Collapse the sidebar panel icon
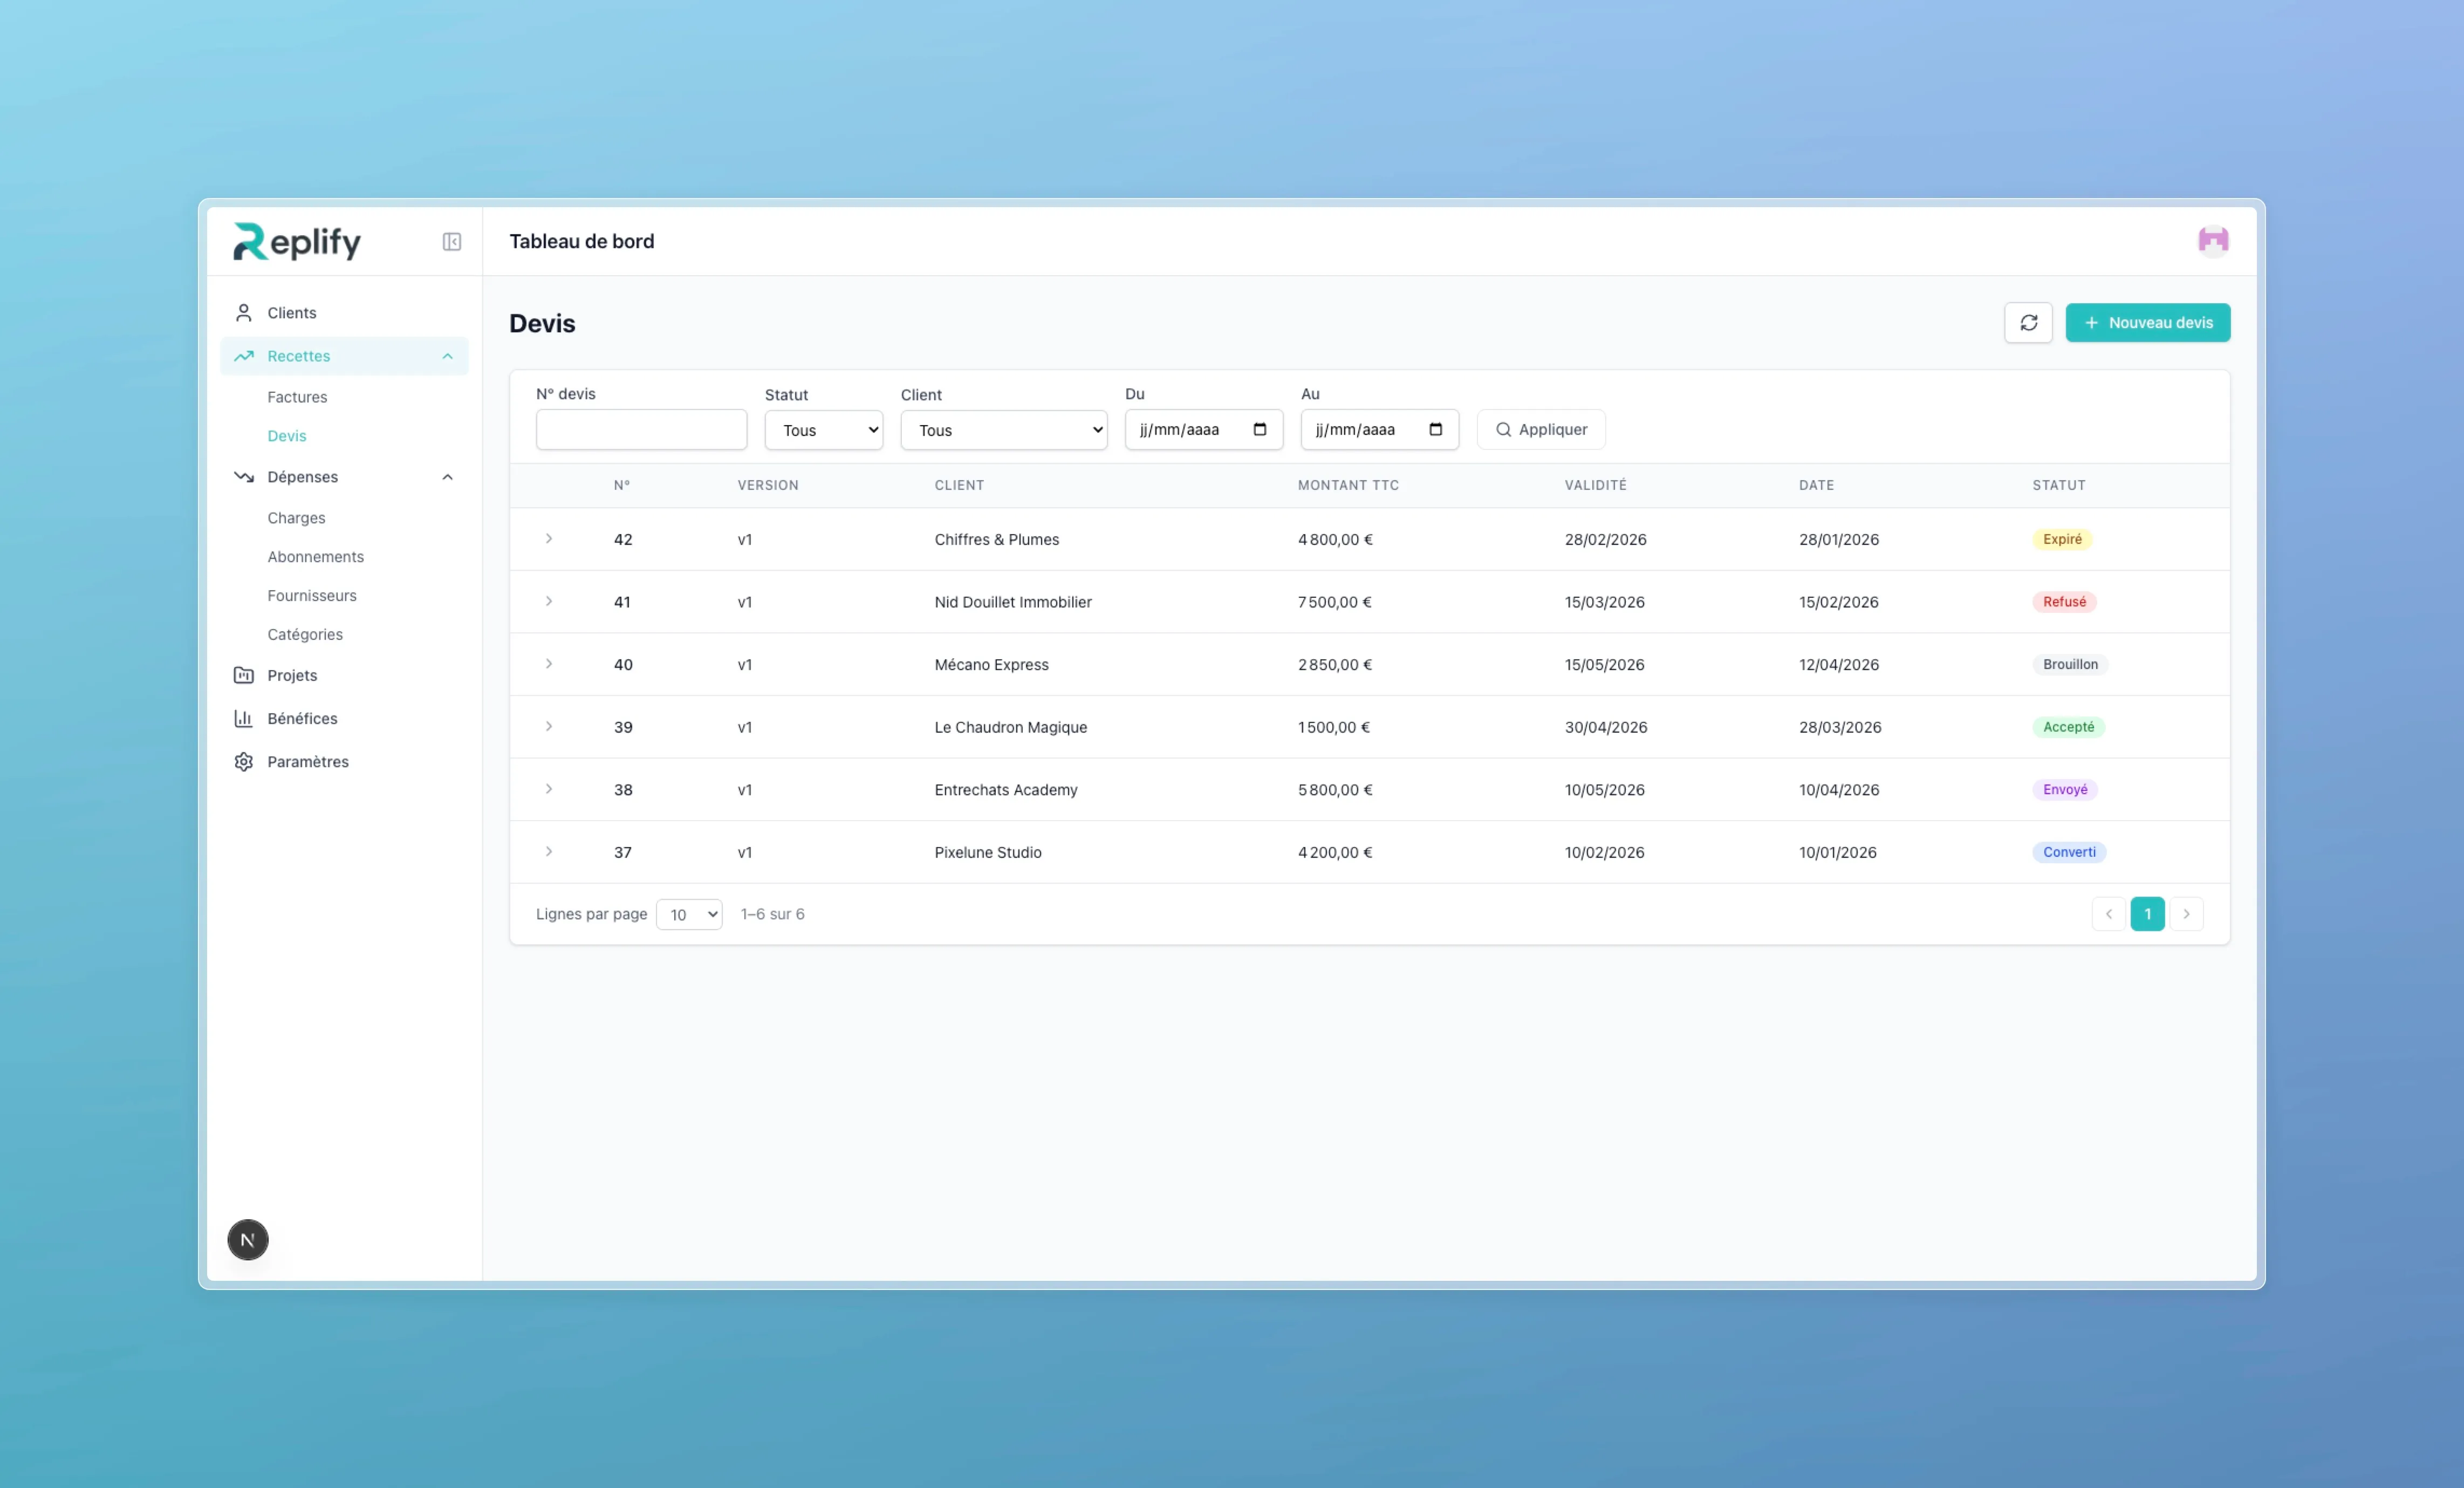The height and width of the screenshot is (1488, 2464). 452,241
